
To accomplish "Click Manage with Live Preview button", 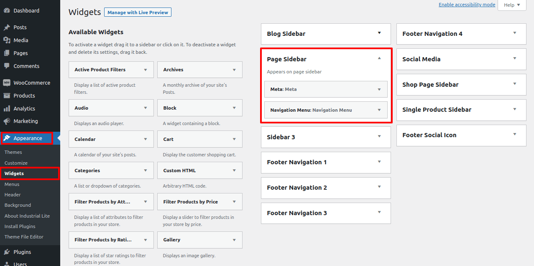I will point(138,13).
